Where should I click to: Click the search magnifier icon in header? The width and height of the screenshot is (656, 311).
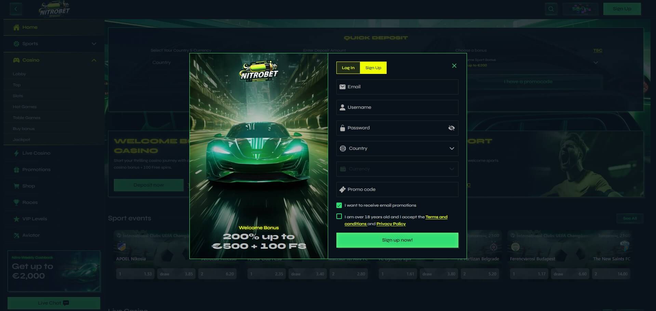click(x=551, y=9)
